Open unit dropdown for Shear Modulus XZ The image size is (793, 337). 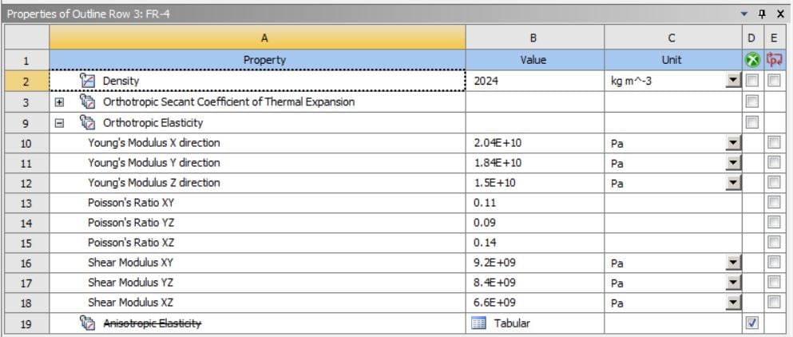coord(733,303)
